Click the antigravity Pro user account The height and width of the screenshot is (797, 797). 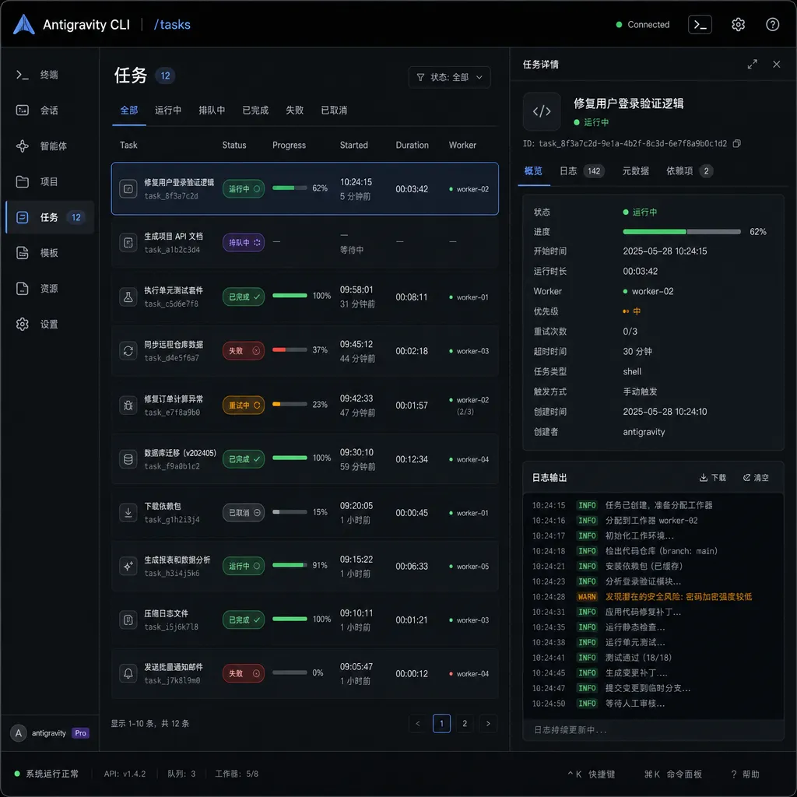[50, 733]
